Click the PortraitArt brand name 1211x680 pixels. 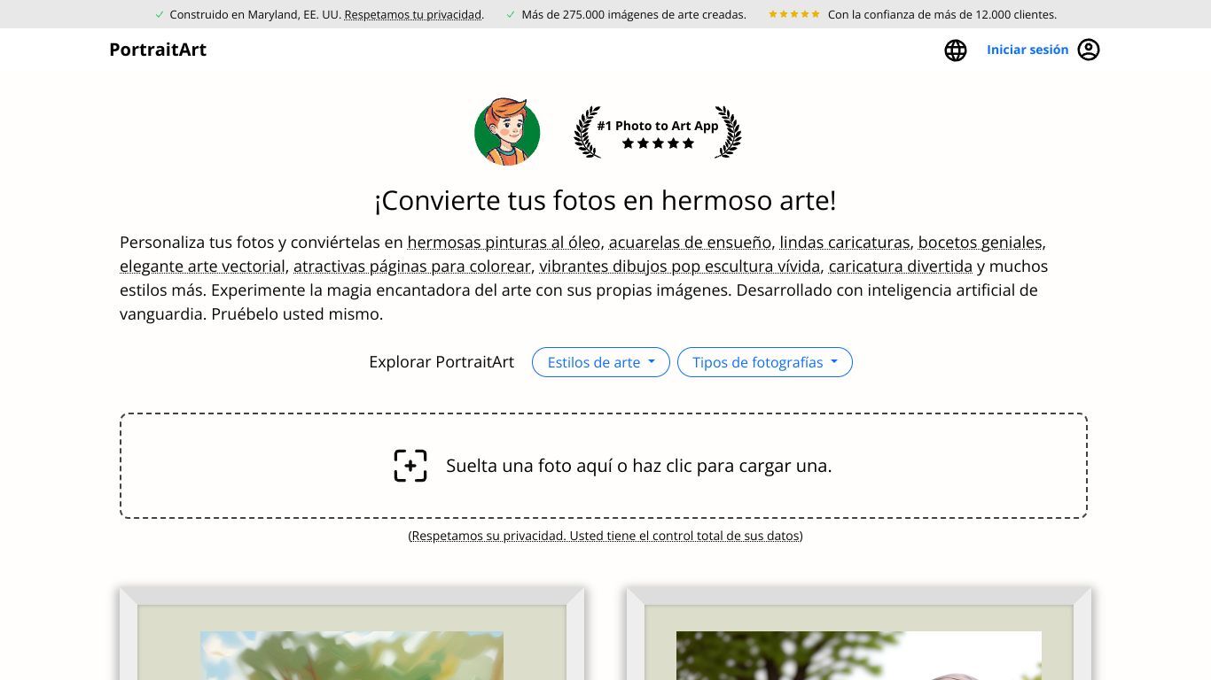point(158,50)
